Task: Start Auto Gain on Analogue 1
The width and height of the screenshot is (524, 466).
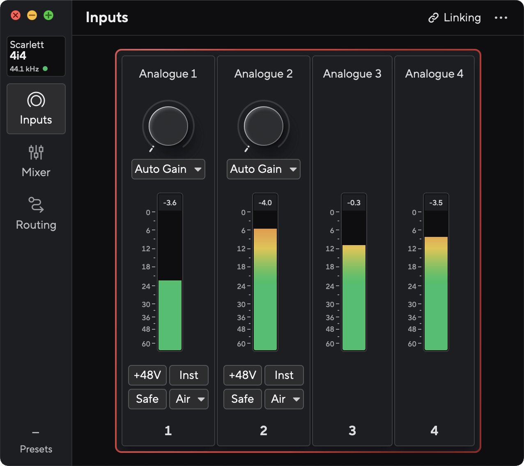Action: [x=161, y=169]
